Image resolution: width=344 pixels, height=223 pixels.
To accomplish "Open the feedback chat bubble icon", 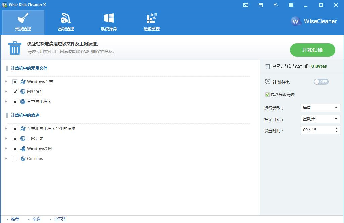I will pyautogui.click(x=261, y=5).
